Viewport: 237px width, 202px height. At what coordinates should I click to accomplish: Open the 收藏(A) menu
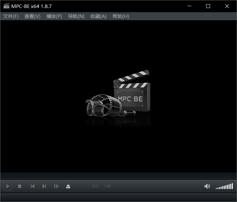click(x=98, y=16)
